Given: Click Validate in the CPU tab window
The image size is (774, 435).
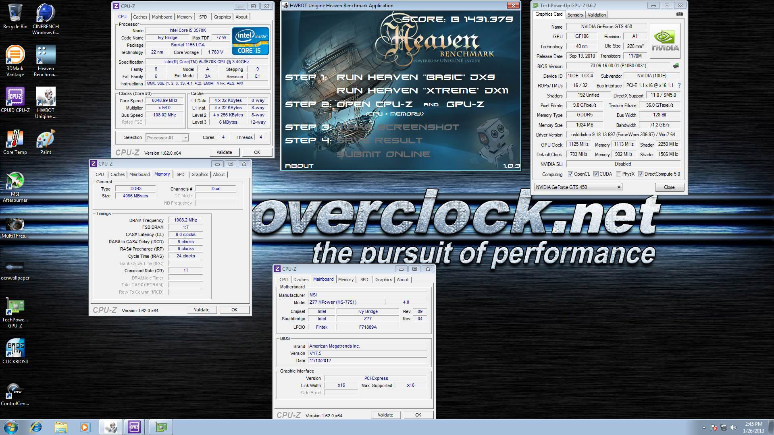Looking at the screenshot, I should pyautogui.click(x=224, y=152).
